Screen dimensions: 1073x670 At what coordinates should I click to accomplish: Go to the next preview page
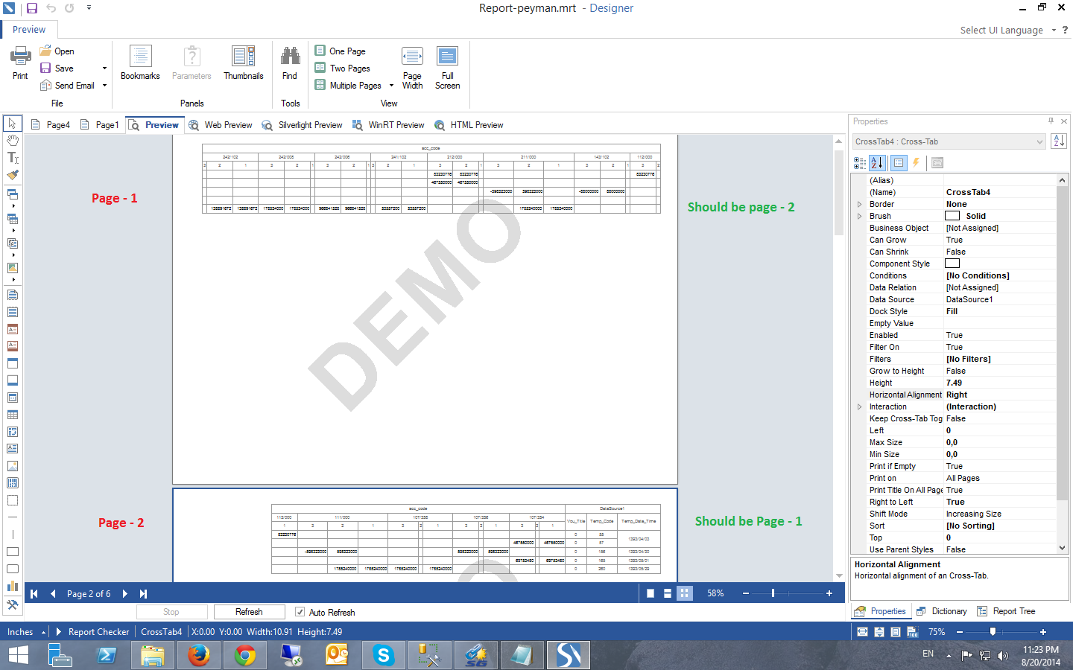124,593
